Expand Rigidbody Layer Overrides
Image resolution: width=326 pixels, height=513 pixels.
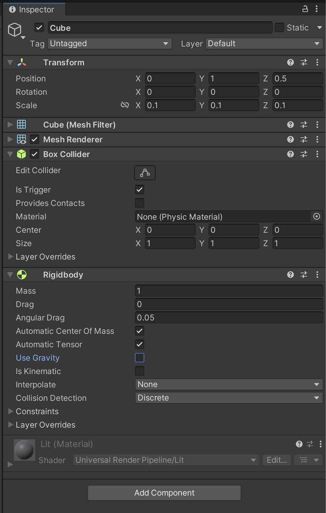pos(11,425)
